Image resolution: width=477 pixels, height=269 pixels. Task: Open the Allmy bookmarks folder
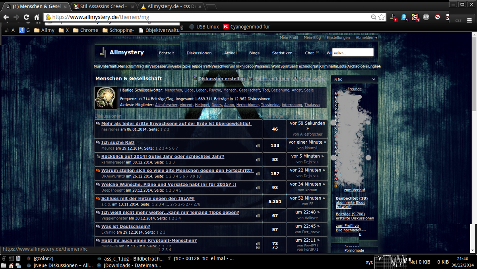point(45,30)
